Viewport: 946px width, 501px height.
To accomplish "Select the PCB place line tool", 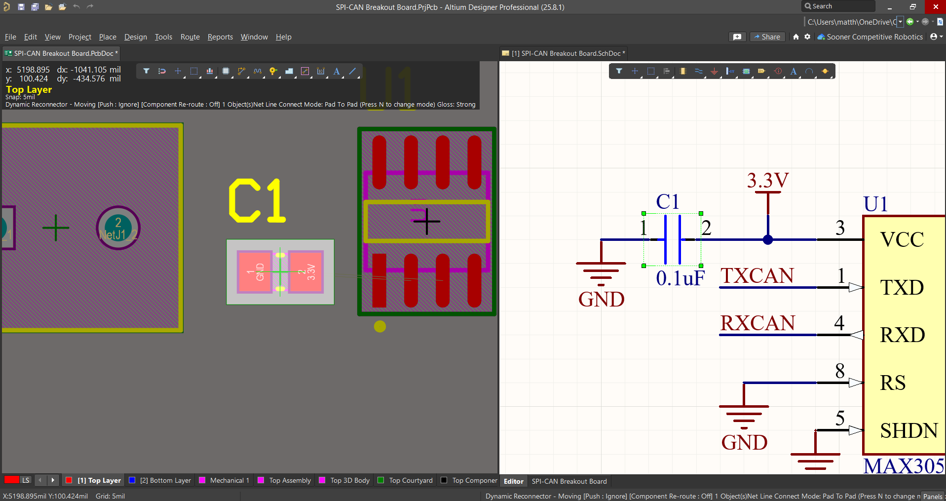I will [352, 71].
